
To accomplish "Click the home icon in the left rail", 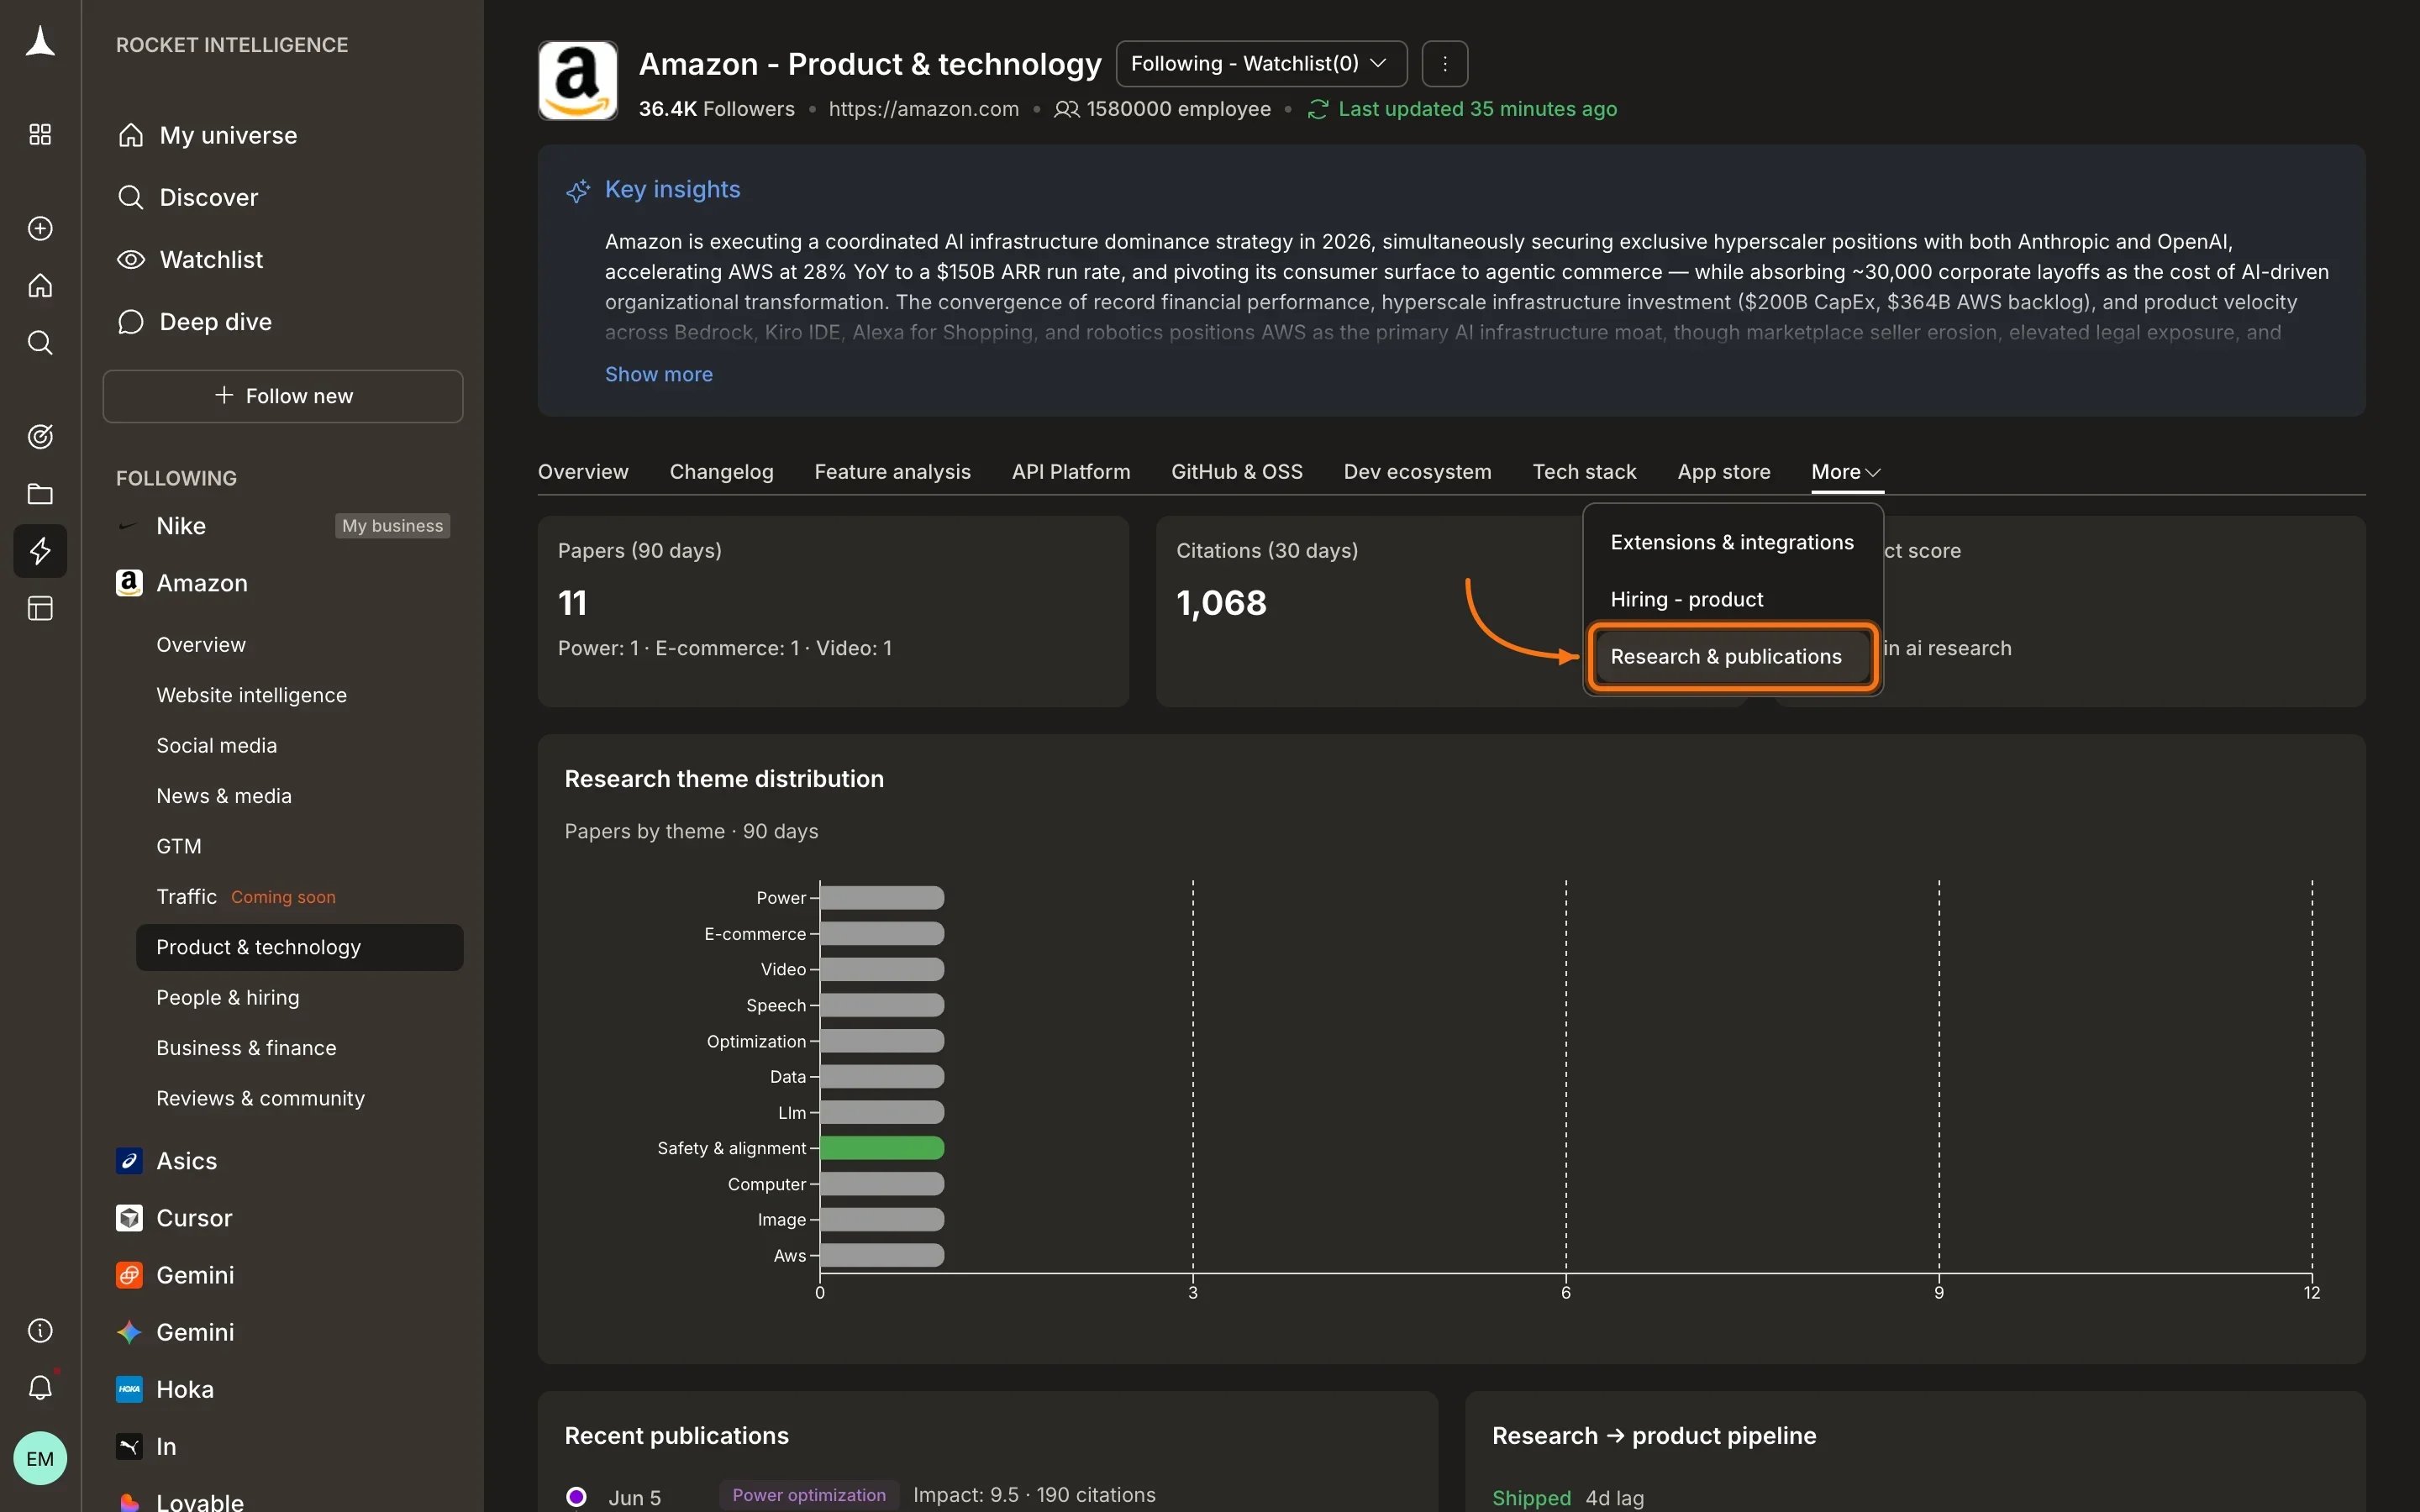I will point(40,286).
